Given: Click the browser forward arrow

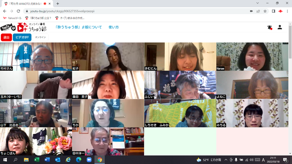Looking at the screenshot, I should pyautogui.click(x=11, y=11).
